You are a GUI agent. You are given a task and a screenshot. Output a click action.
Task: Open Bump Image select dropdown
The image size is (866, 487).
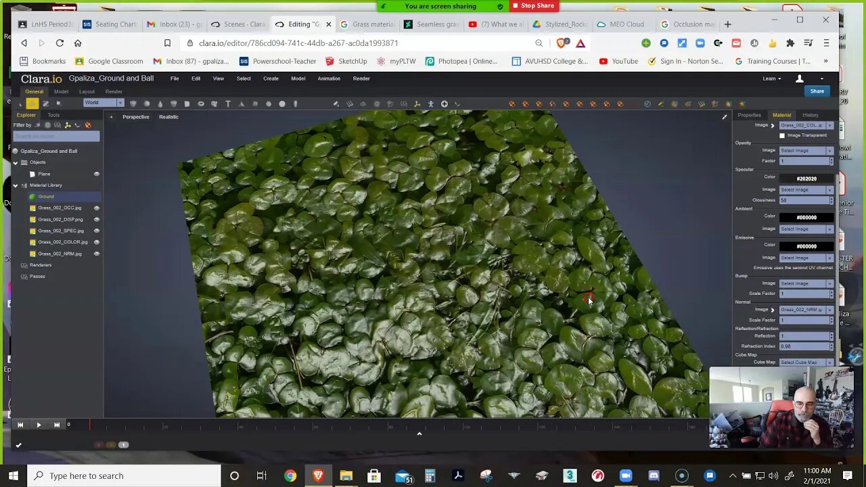[x=806, y=283]
